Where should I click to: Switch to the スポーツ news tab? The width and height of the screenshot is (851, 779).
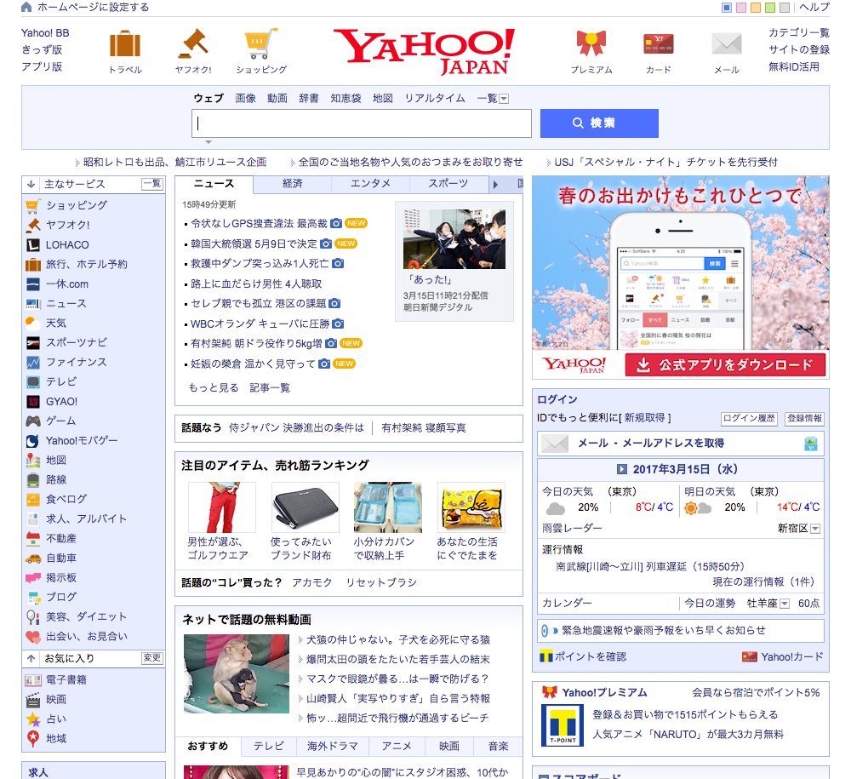(x=448, y=184)
